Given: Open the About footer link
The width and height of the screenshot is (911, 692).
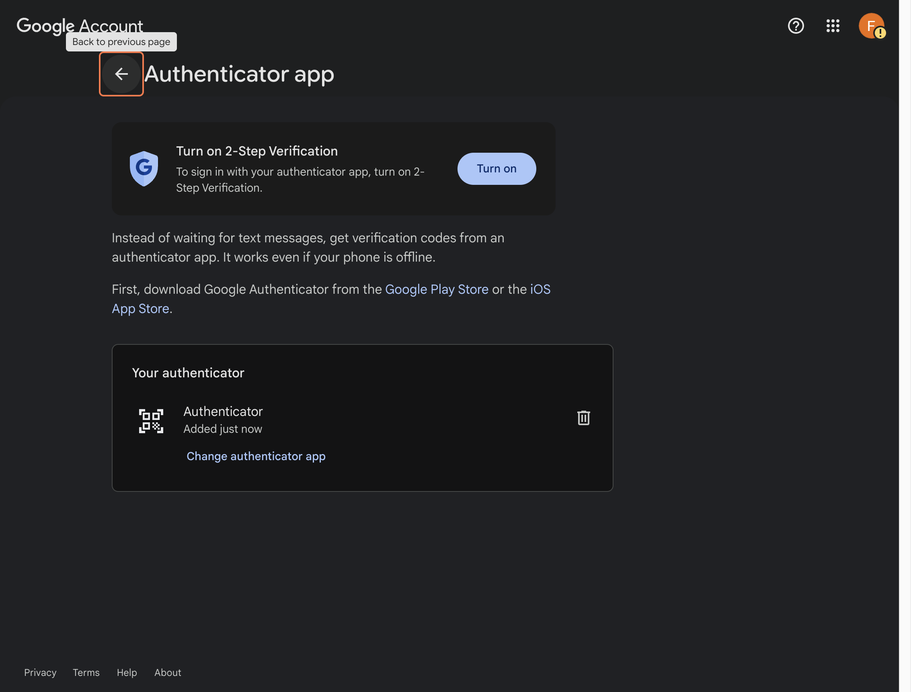Looking at the screenshot, I should [167, 672].
